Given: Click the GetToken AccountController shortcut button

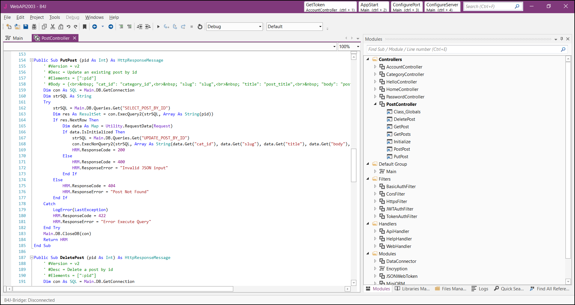Looking at the screenshot, I should (x=330, y=7).
